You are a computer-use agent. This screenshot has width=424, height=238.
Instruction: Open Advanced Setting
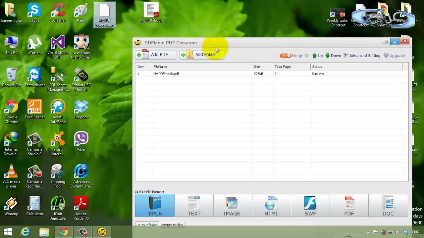362,56
